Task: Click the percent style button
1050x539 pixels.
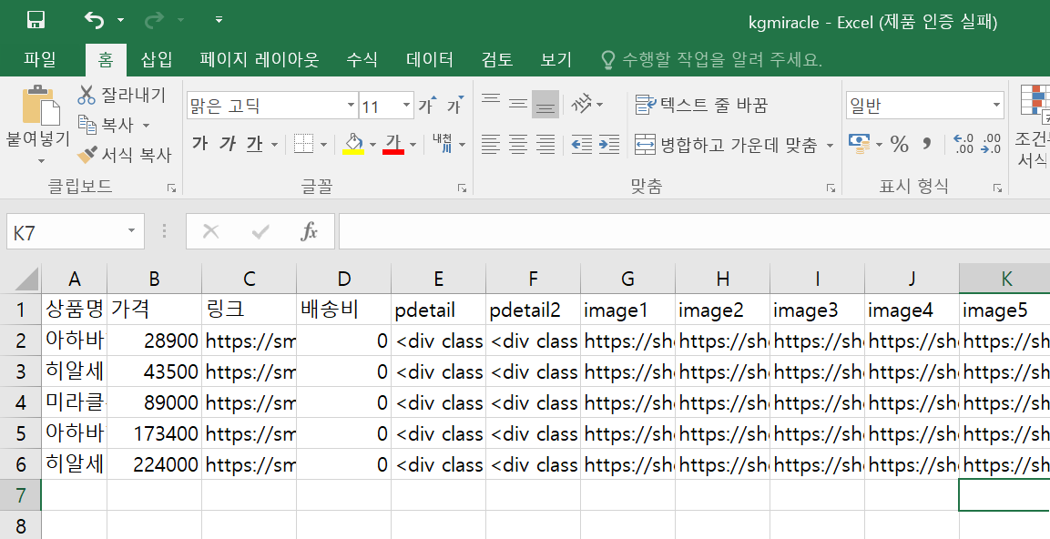Action: 900,144
